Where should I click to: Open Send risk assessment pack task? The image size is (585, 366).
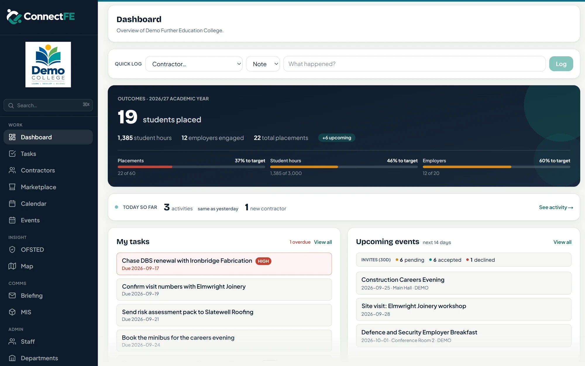point(224,315)
